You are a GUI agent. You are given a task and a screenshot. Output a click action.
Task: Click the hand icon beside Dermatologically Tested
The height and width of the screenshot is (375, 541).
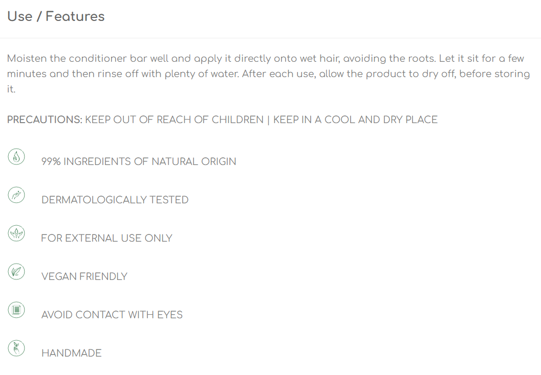tap(16, 195)
